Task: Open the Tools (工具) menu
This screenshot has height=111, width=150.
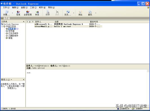Action: pos(33,8)
